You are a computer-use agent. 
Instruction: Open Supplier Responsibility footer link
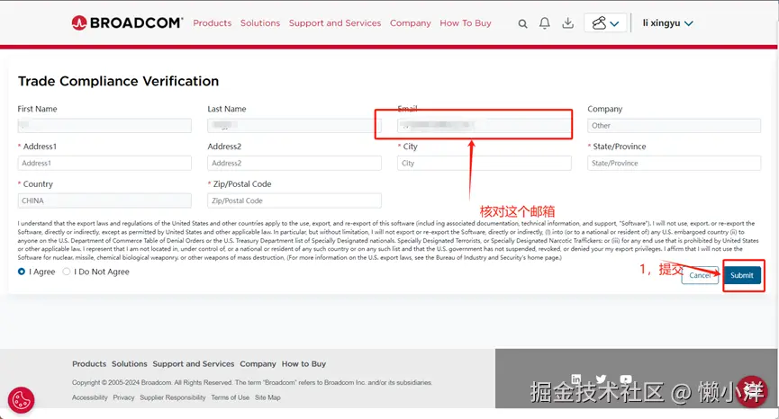click(172, 397)
